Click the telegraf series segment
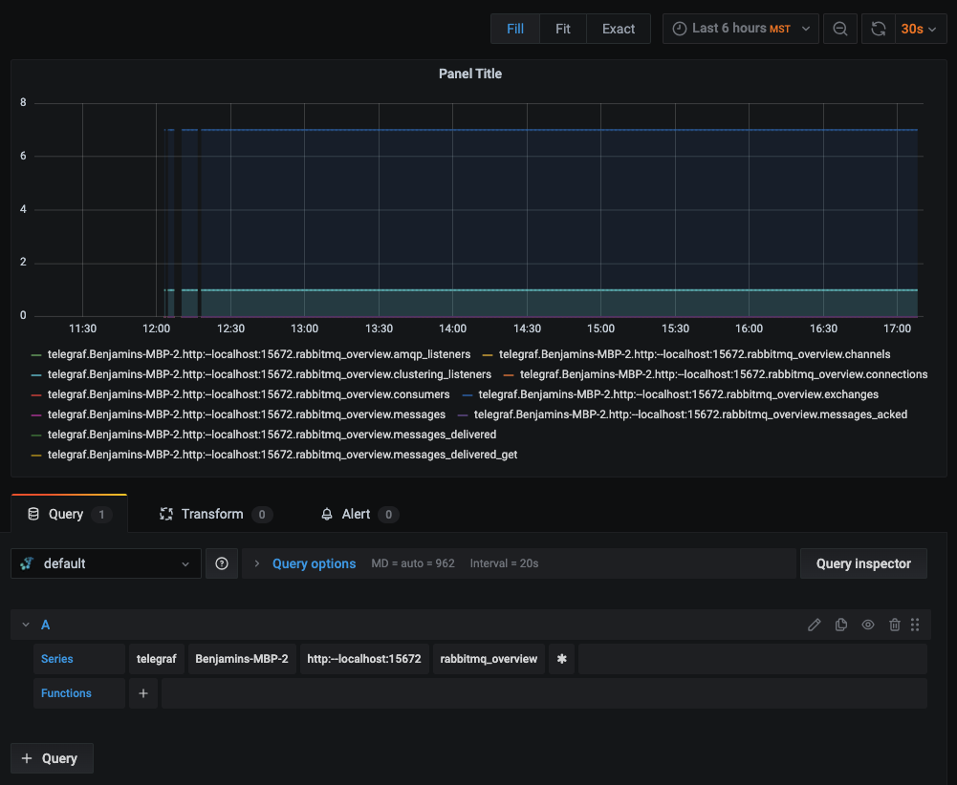957x785 pixels. [x=156, y=659]
